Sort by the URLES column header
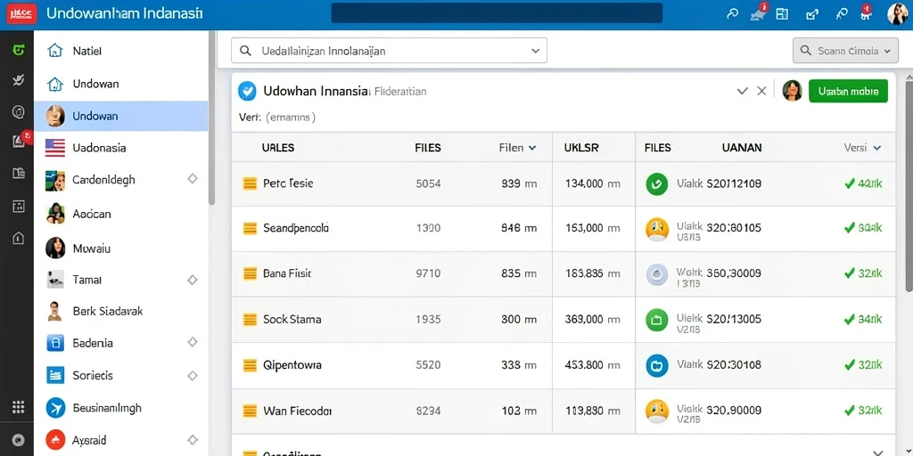Viewport: 913px width, 456px height. [278, 148]
